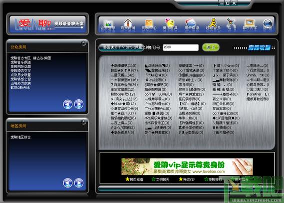Open the 会员登录 member login icon

pyautogui.click(x=108, y=25)
